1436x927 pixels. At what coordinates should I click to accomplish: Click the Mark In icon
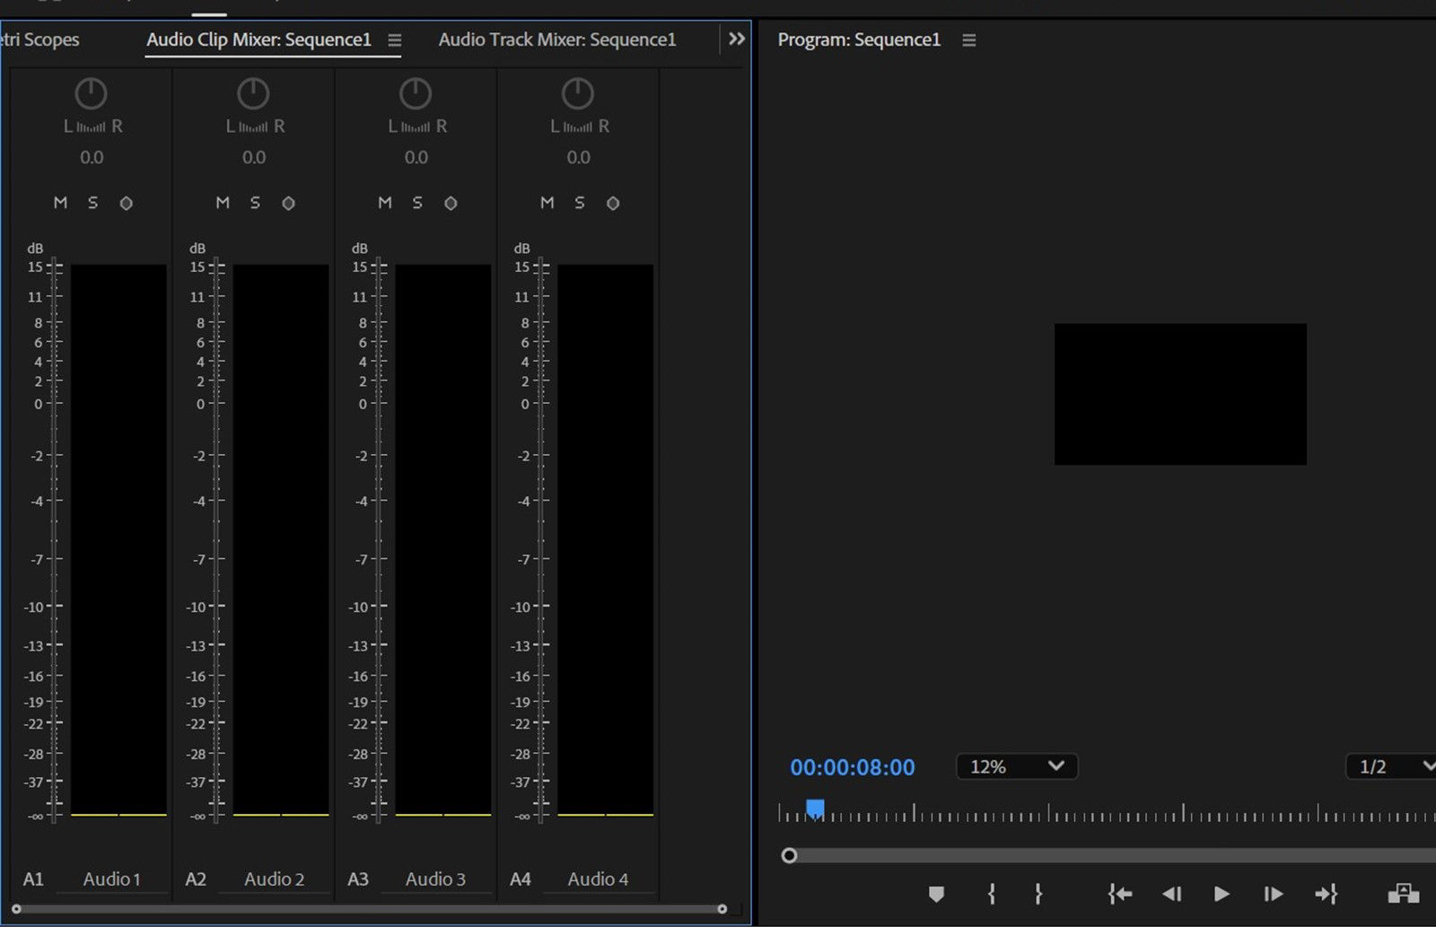click(991, 894)
